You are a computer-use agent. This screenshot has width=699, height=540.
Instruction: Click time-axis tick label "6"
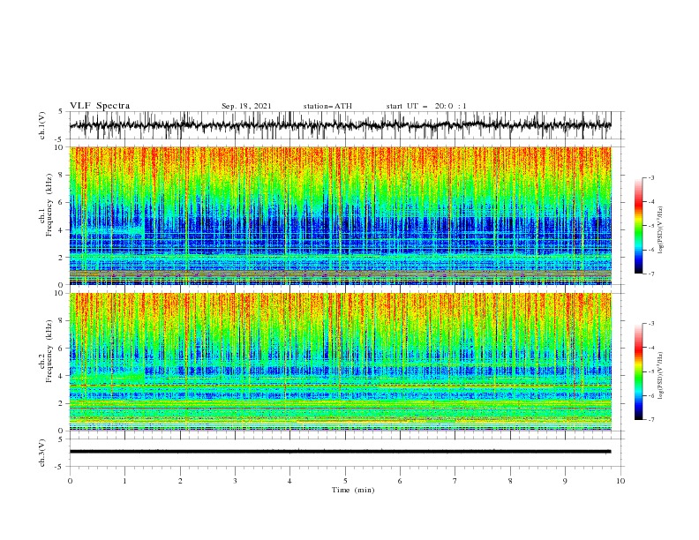pos(400,481)
